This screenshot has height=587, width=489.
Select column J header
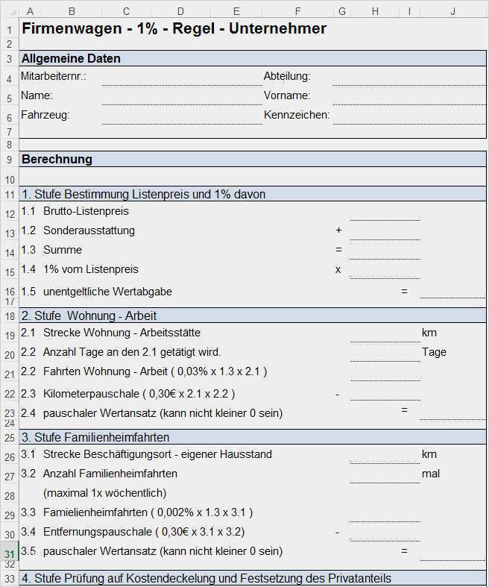pyautogui.click(x=452, y=10)
